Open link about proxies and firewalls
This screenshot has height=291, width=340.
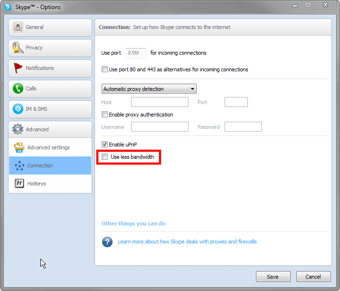point(187,242)
